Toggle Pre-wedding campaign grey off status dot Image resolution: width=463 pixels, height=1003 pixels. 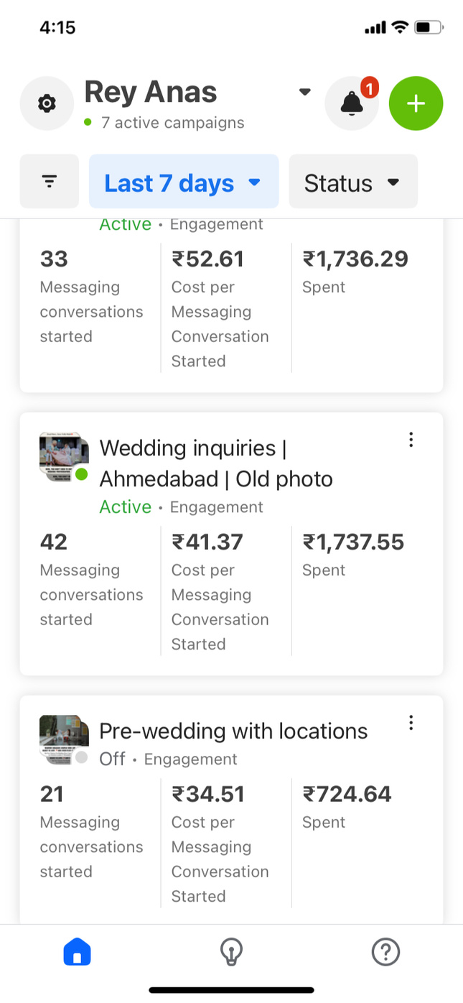[82, 757]
